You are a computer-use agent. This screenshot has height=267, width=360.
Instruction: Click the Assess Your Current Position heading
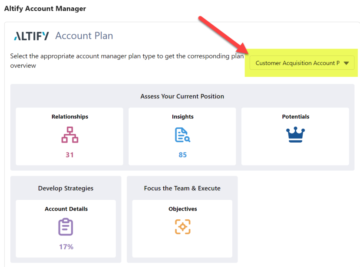coord(182,96)
